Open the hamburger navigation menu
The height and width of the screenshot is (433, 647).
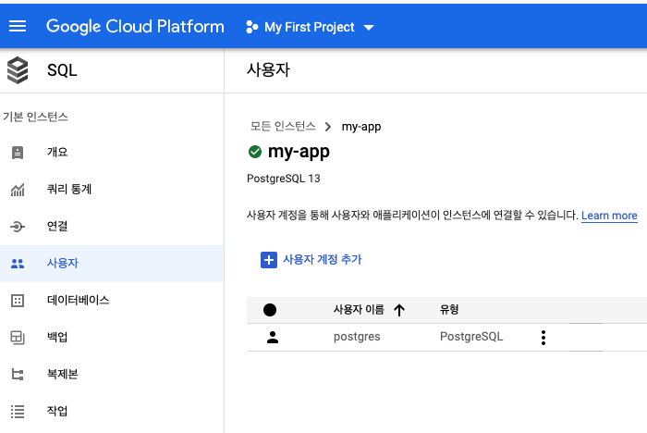pyautogui.click(x=18, y=27)
